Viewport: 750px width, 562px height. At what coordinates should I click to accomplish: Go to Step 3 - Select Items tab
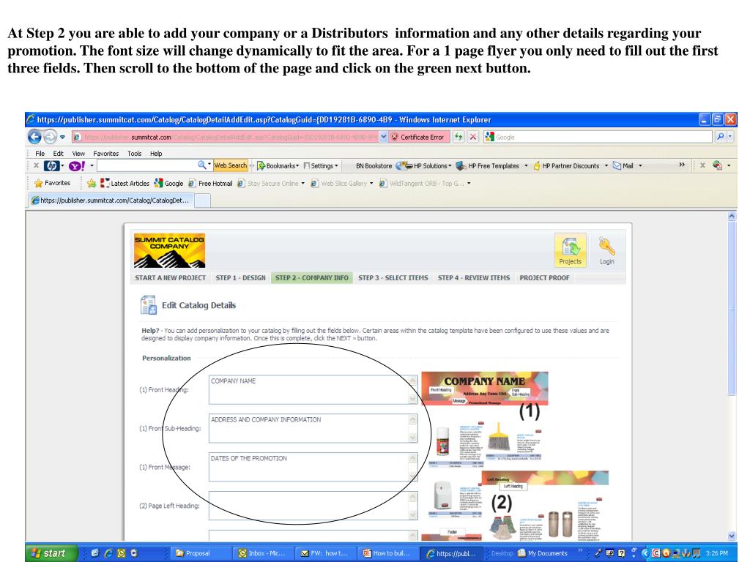[x=393, y=277]
